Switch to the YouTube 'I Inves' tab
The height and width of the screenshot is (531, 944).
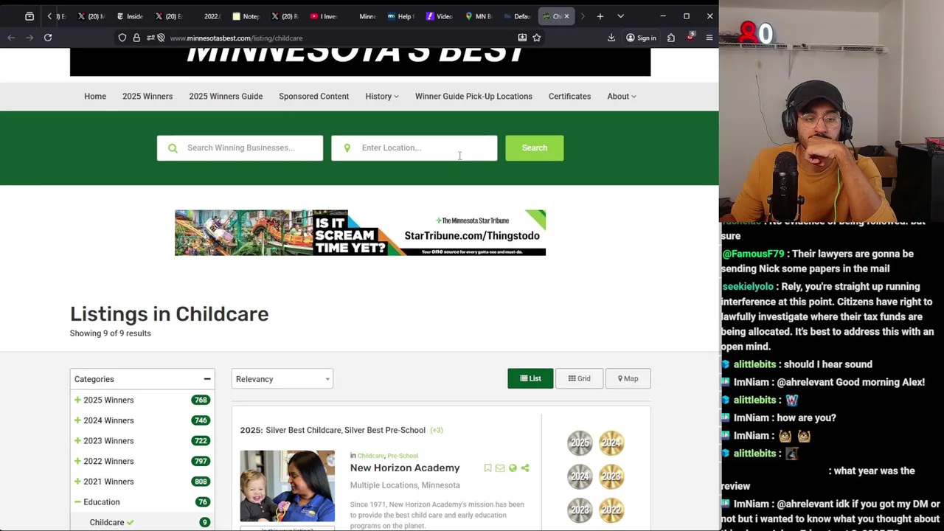[324, 16]
